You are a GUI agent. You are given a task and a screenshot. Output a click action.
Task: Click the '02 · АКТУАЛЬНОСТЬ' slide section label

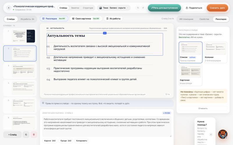[x=55, y=28]
